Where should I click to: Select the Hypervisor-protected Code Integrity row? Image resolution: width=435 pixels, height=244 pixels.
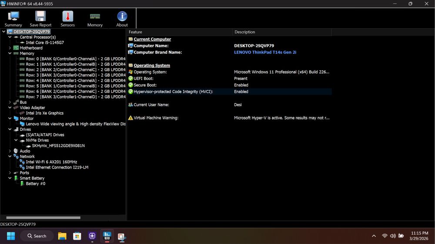click(229, 92)
